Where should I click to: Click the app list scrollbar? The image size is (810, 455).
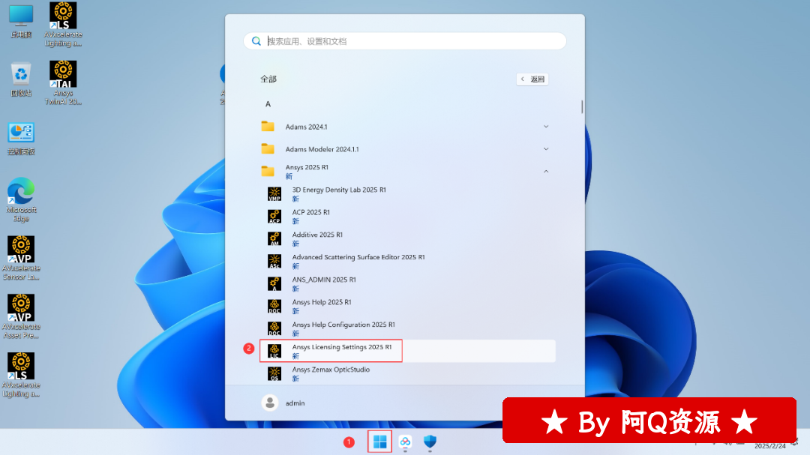pos(582,106)
